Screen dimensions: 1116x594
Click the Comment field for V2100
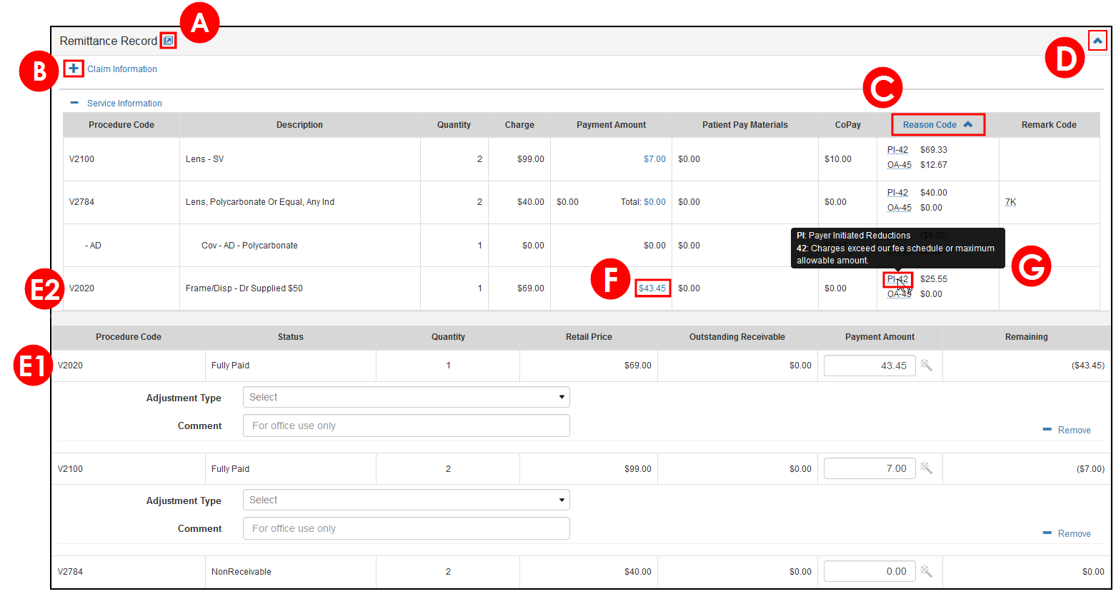point(406,528)
